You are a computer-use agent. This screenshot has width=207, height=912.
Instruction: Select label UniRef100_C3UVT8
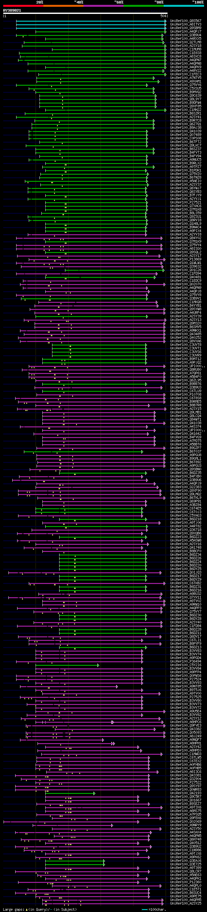point(186,345)
